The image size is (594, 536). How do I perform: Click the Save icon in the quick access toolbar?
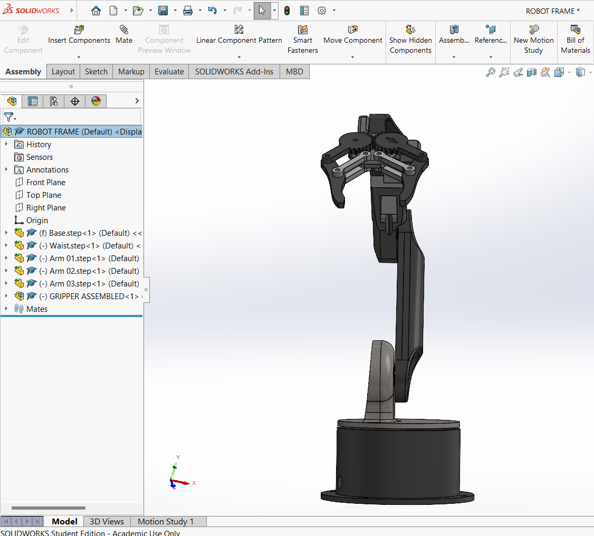point(163,11)
